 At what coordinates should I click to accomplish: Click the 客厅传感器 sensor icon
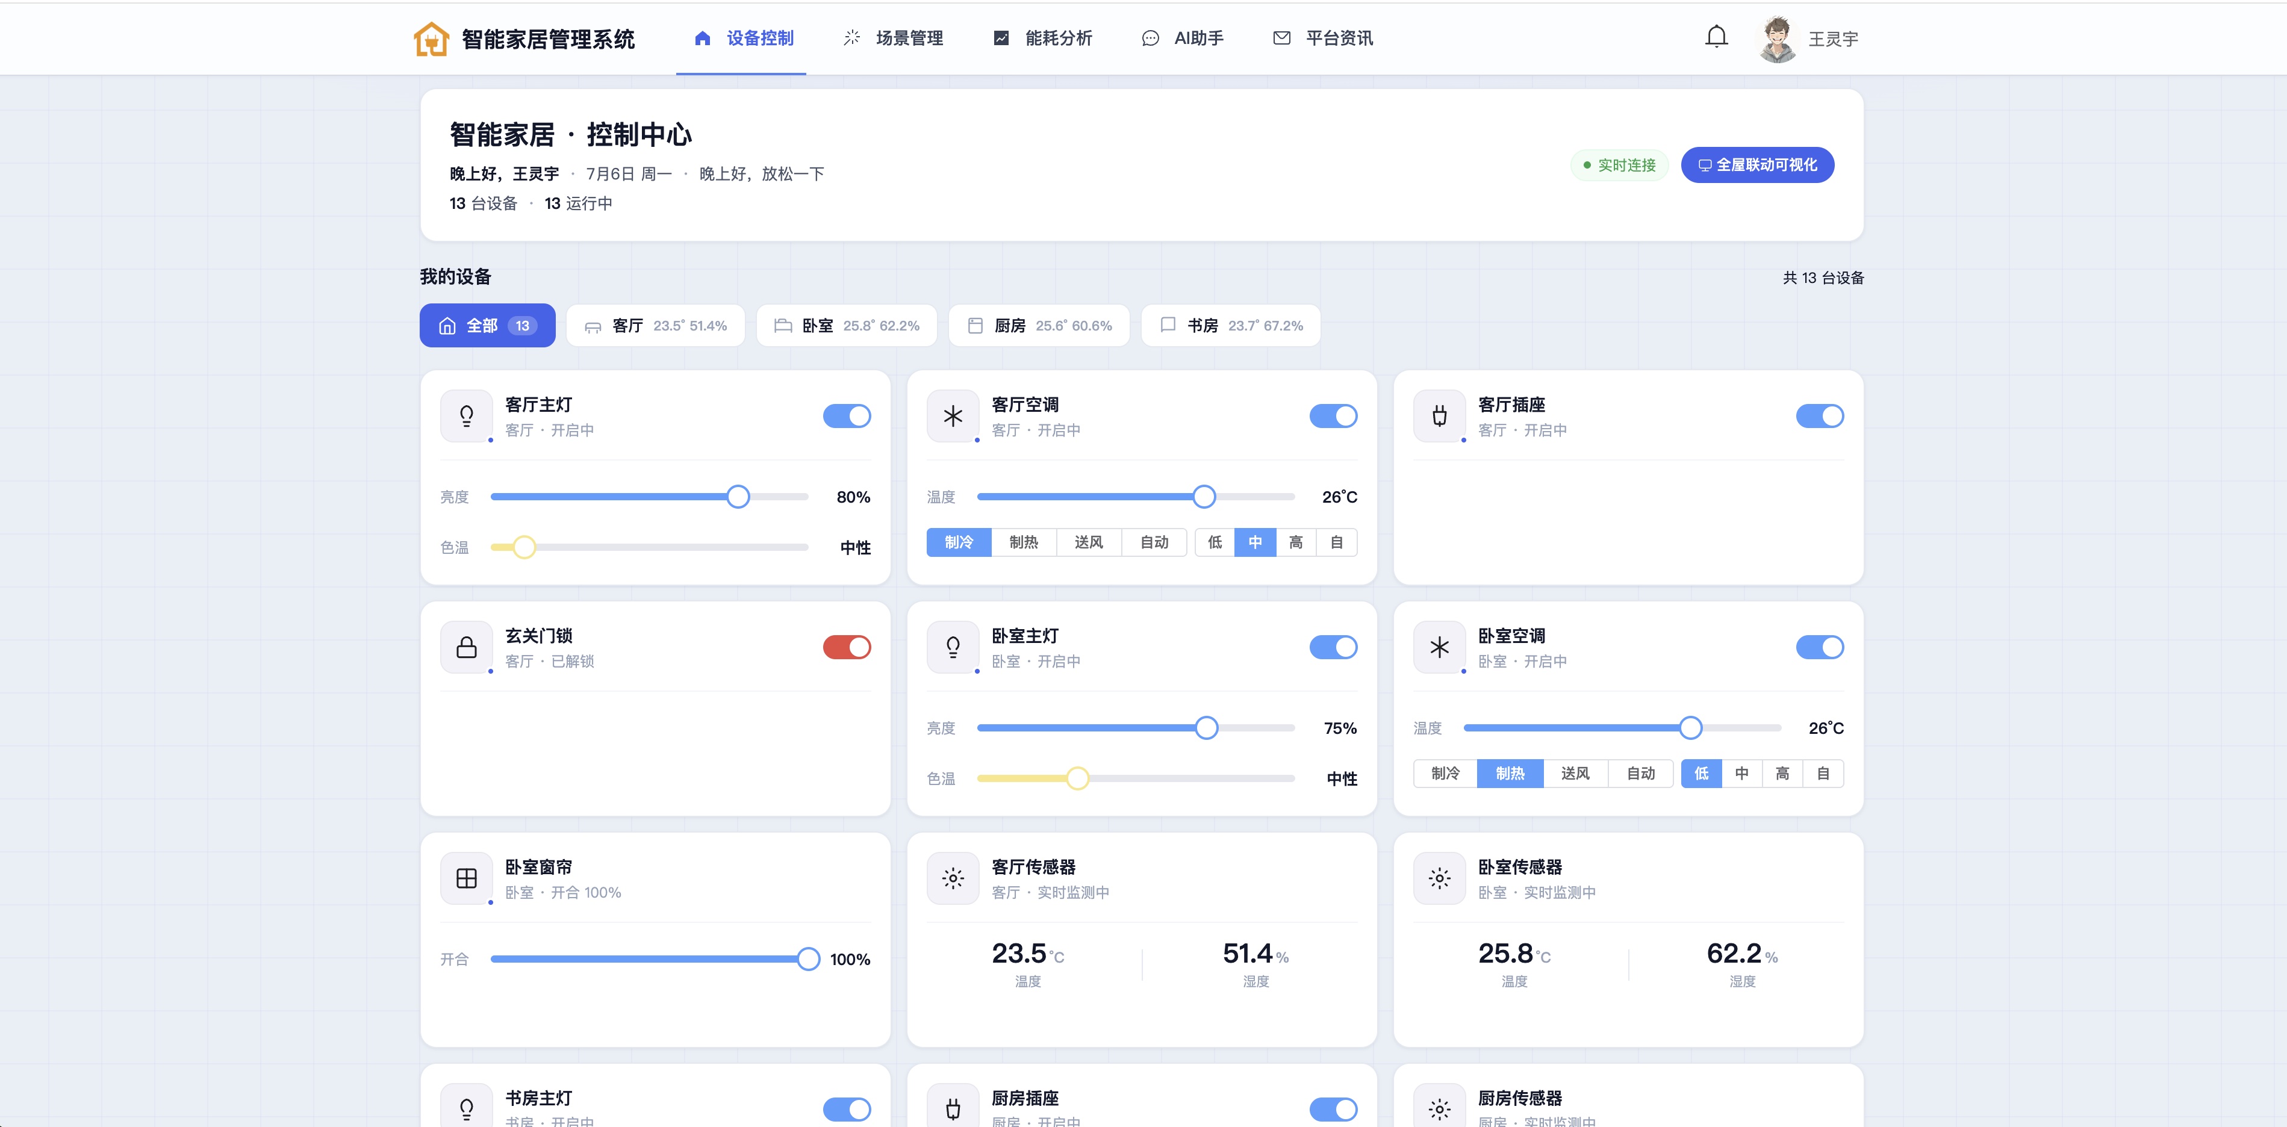953,878
